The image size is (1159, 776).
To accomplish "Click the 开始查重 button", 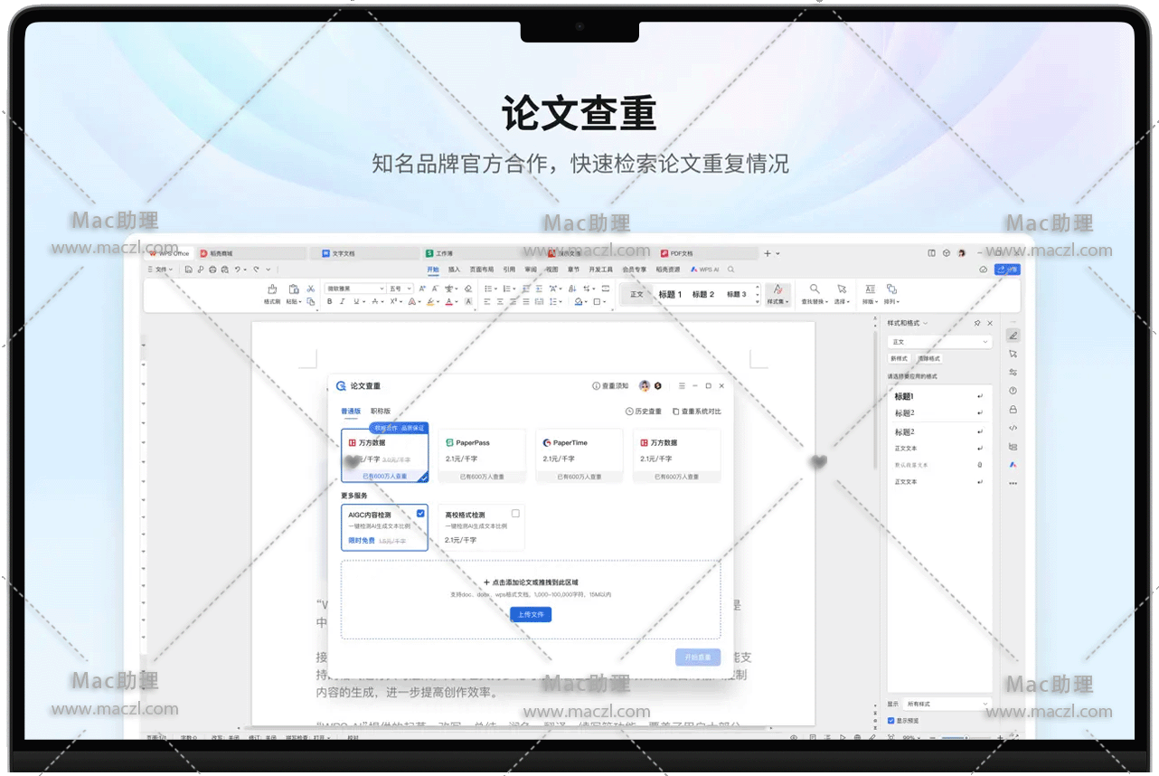I will click(x=698, y=658).
